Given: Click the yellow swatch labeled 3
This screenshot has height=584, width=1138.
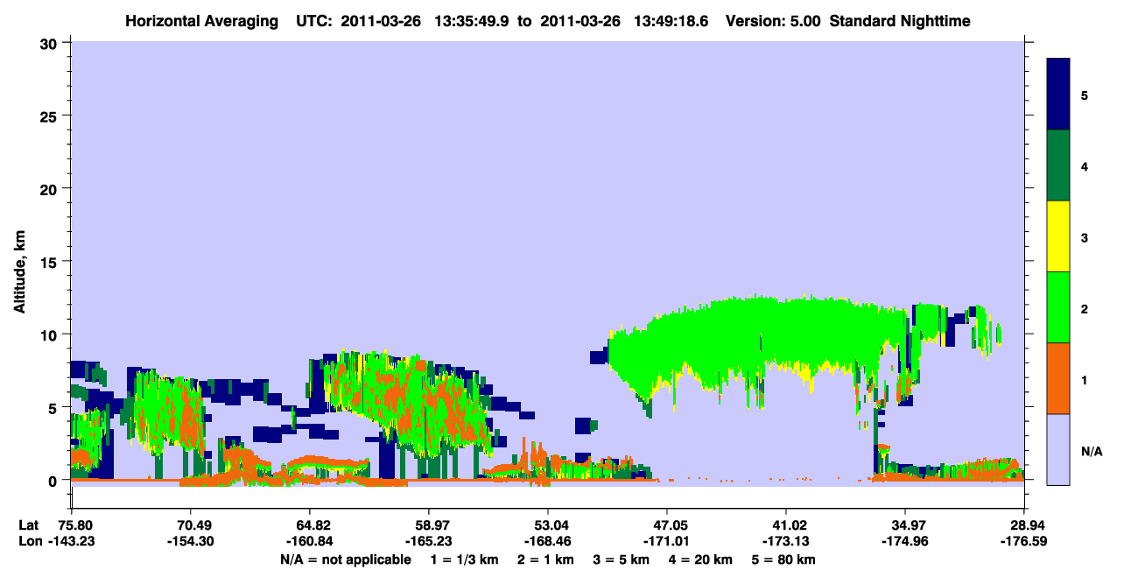Looking at the screenshot, I should [1058, 236].
